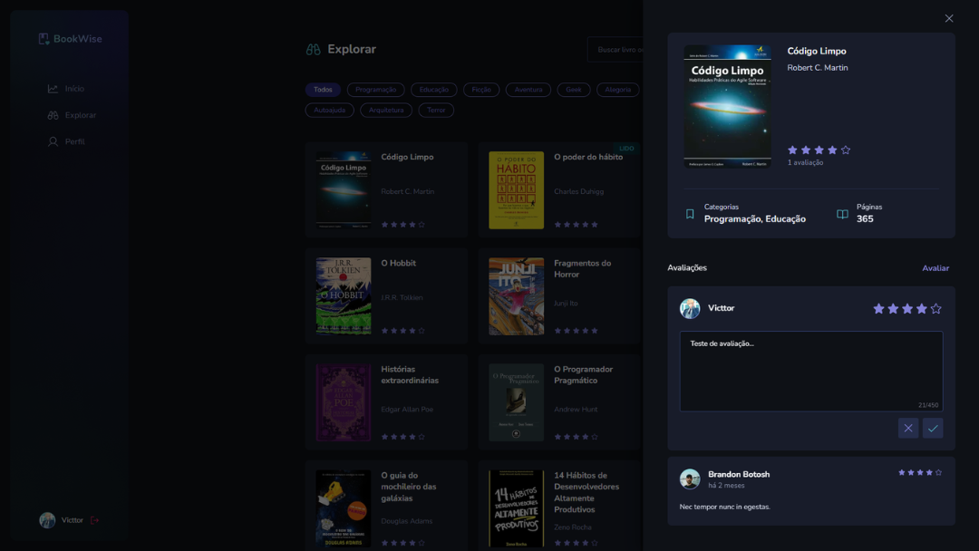Click Victtor's avatar in the review form
979x551 pixels.
pyautogui.click(x=690, y=308)
